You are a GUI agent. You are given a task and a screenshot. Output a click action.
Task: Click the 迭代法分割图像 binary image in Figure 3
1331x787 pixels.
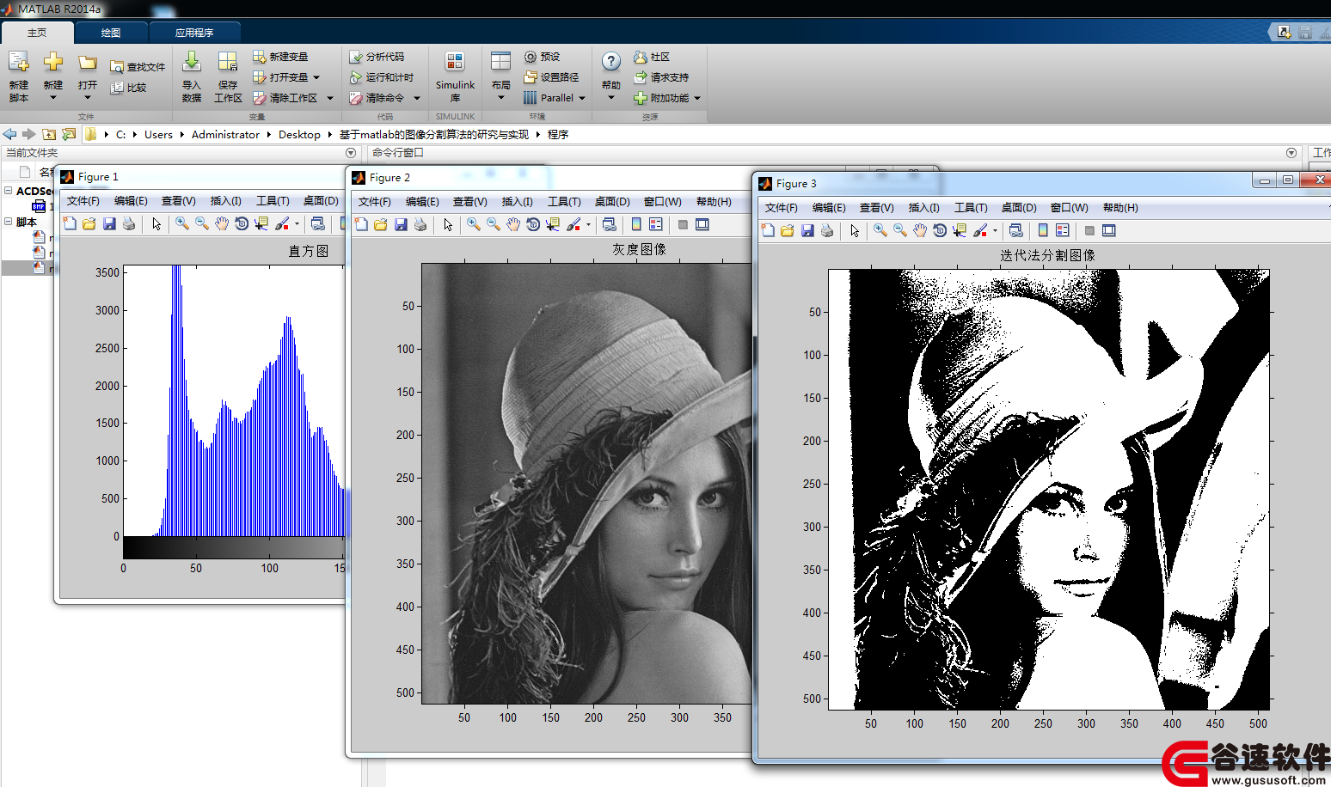pos(1049,490)
